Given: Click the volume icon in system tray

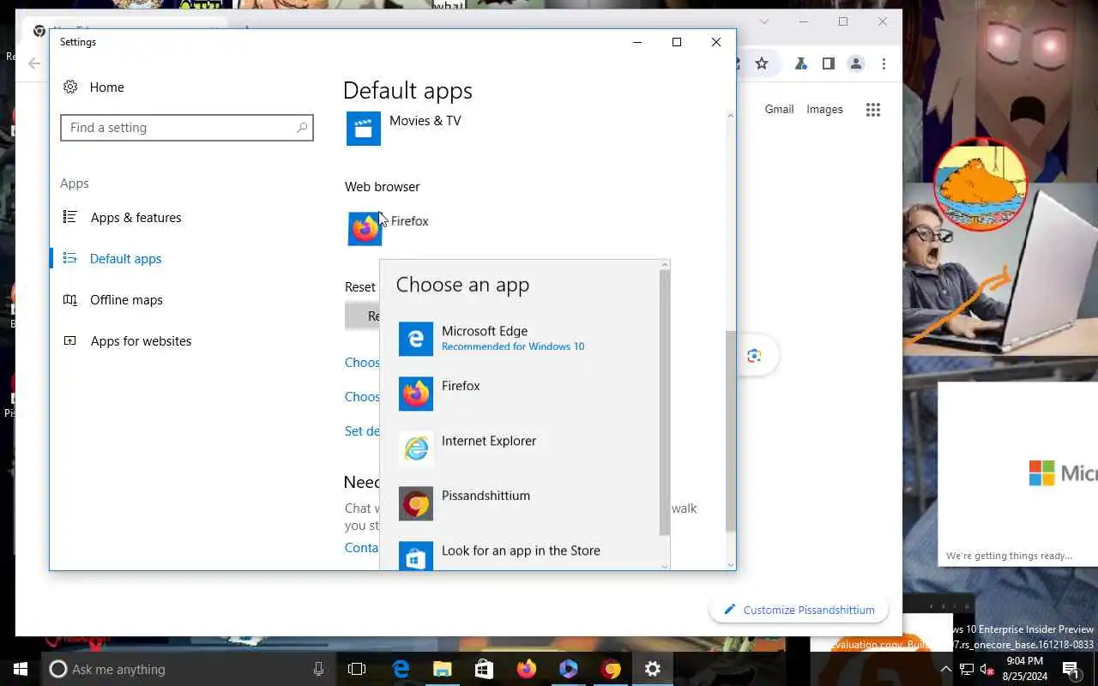Looking at the screenshot, I should click(x=987, y=669).
